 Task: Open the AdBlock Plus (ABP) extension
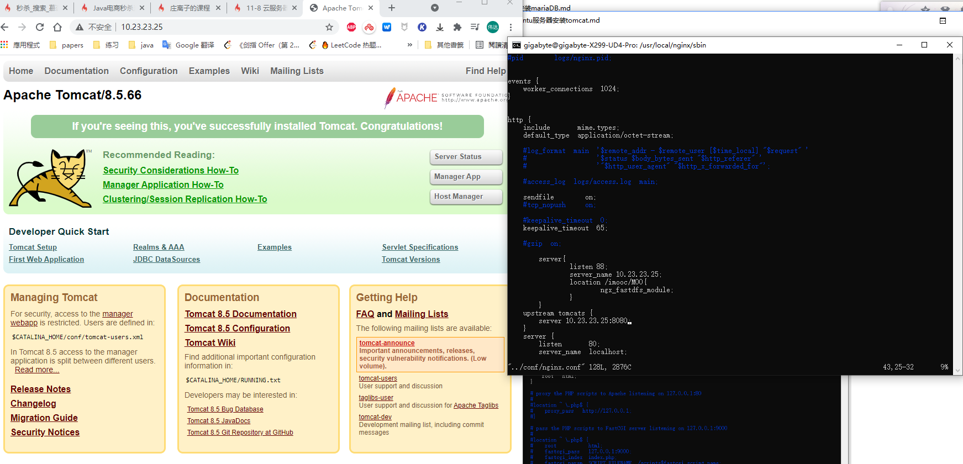click(x=351, y=27)
